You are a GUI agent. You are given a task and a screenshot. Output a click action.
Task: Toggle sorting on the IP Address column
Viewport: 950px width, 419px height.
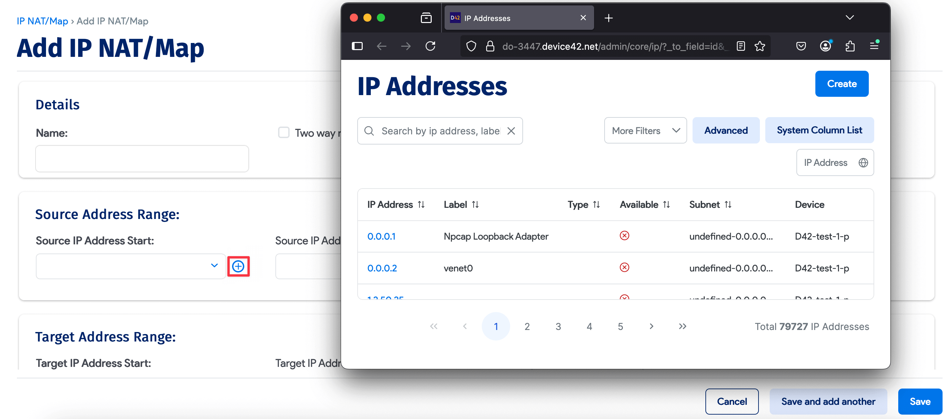click(x=422, y=204)
